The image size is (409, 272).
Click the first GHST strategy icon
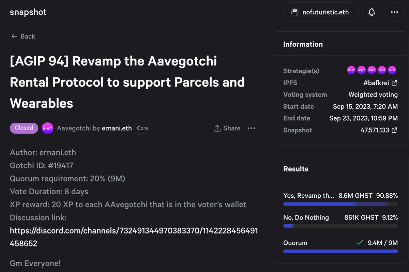tap(351, 70)
